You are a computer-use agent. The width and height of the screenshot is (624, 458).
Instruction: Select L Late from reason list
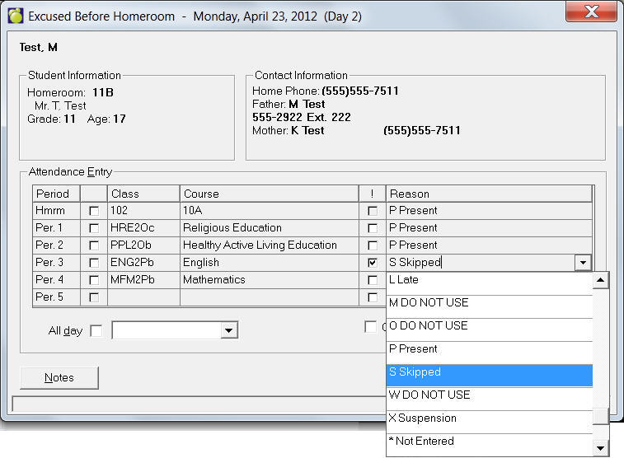(489, 280)
